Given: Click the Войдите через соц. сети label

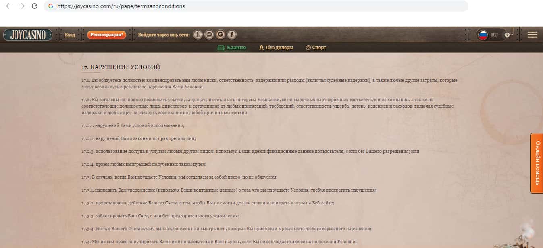Looking at the screenshot, I should click(164, 35).
